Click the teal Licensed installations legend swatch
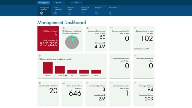The image size is (192, 108). 63,33
